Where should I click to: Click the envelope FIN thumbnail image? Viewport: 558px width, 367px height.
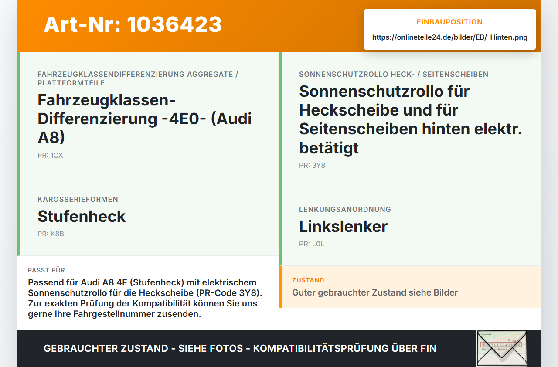pos(502,348)
